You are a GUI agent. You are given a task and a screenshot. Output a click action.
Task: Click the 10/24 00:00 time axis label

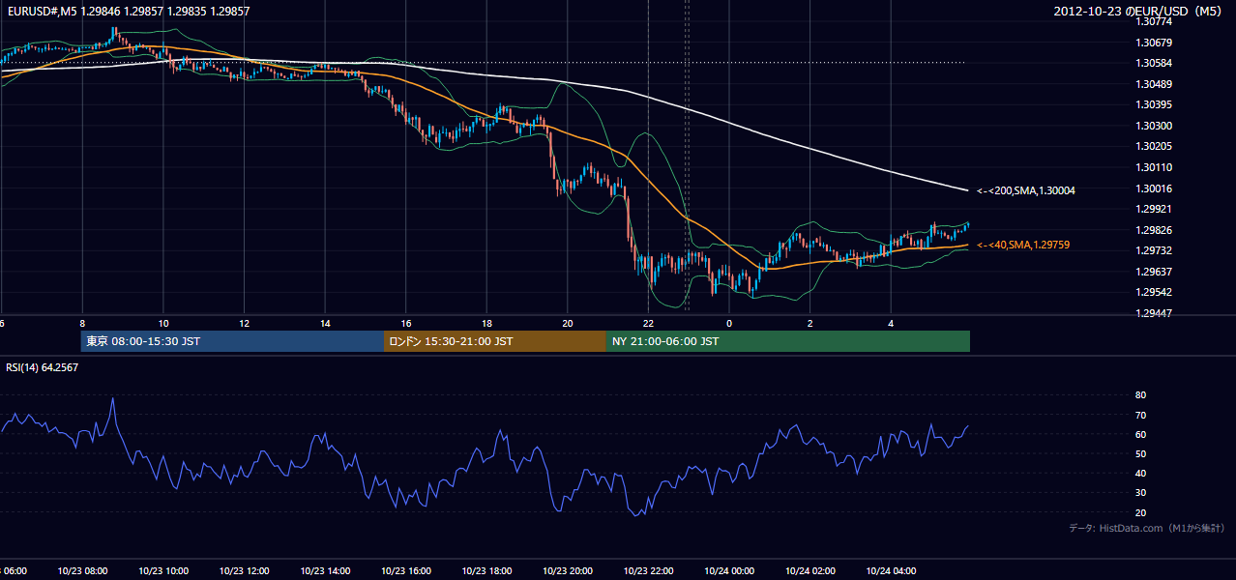coord(729,571)
